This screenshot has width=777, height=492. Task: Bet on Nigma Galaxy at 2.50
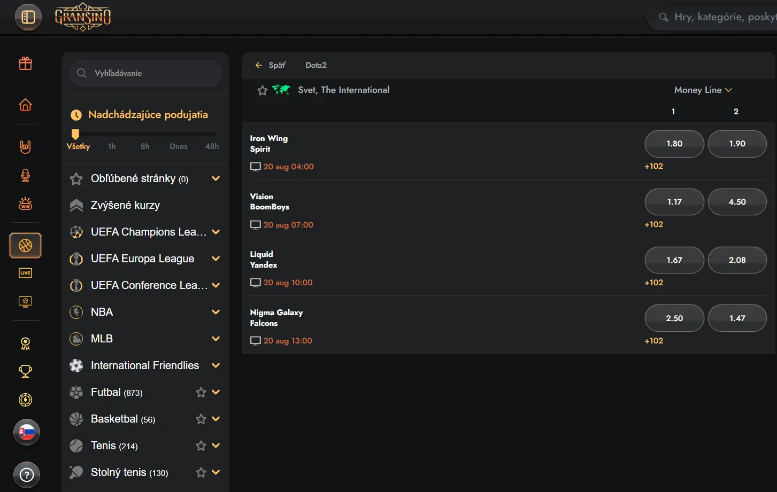674,318
